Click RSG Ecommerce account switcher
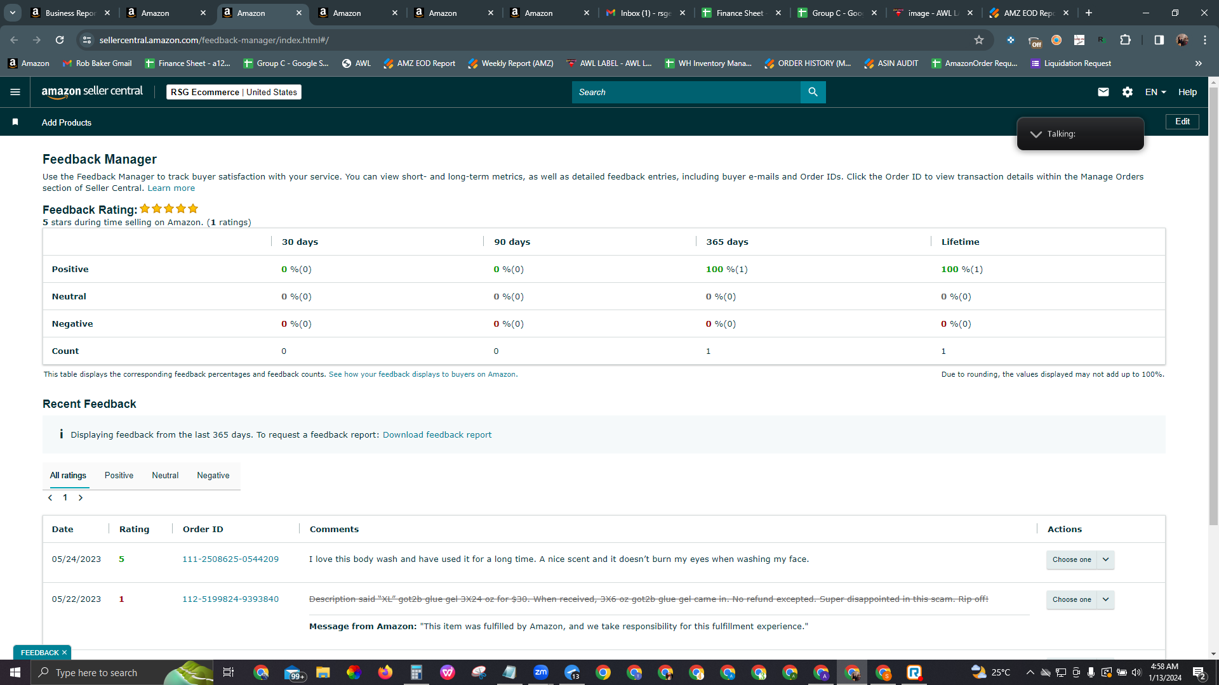The image size is (1219, 685). [234, 92]
